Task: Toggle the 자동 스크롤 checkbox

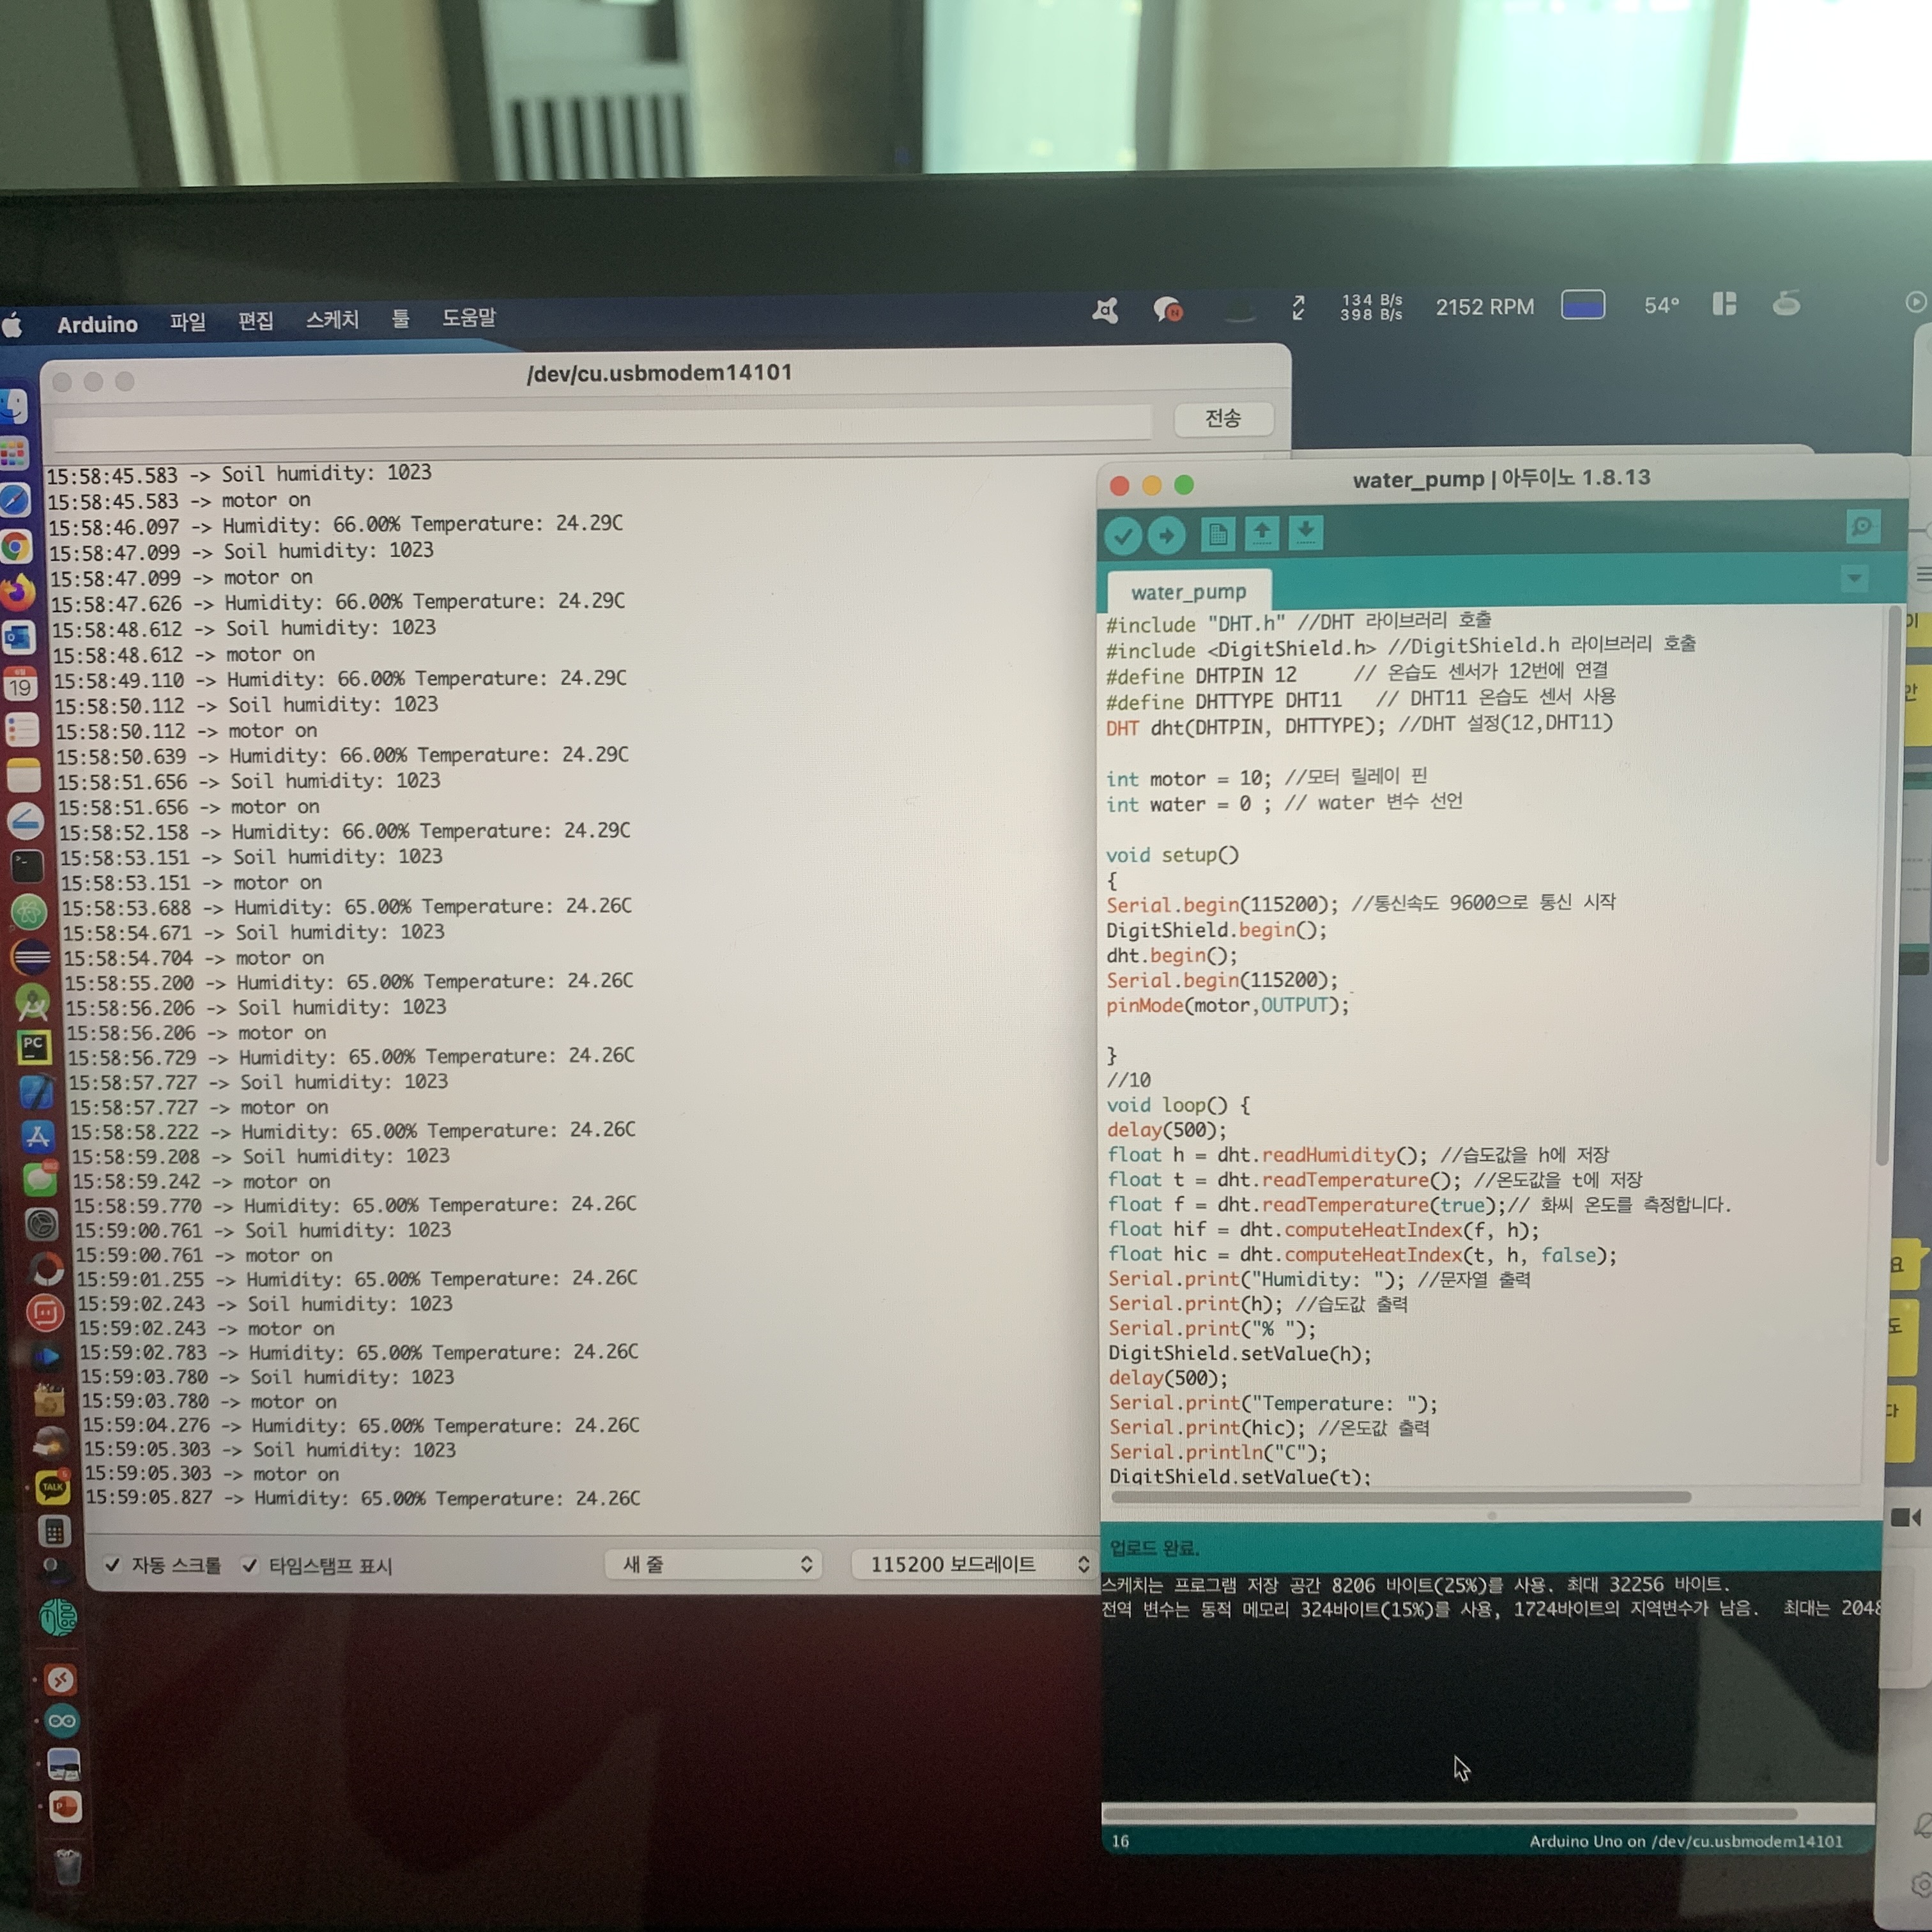Action: [x=113, y=1565]
